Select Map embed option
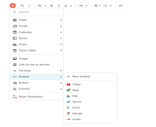This screenshot has width=156, height=127. point(90,90)
